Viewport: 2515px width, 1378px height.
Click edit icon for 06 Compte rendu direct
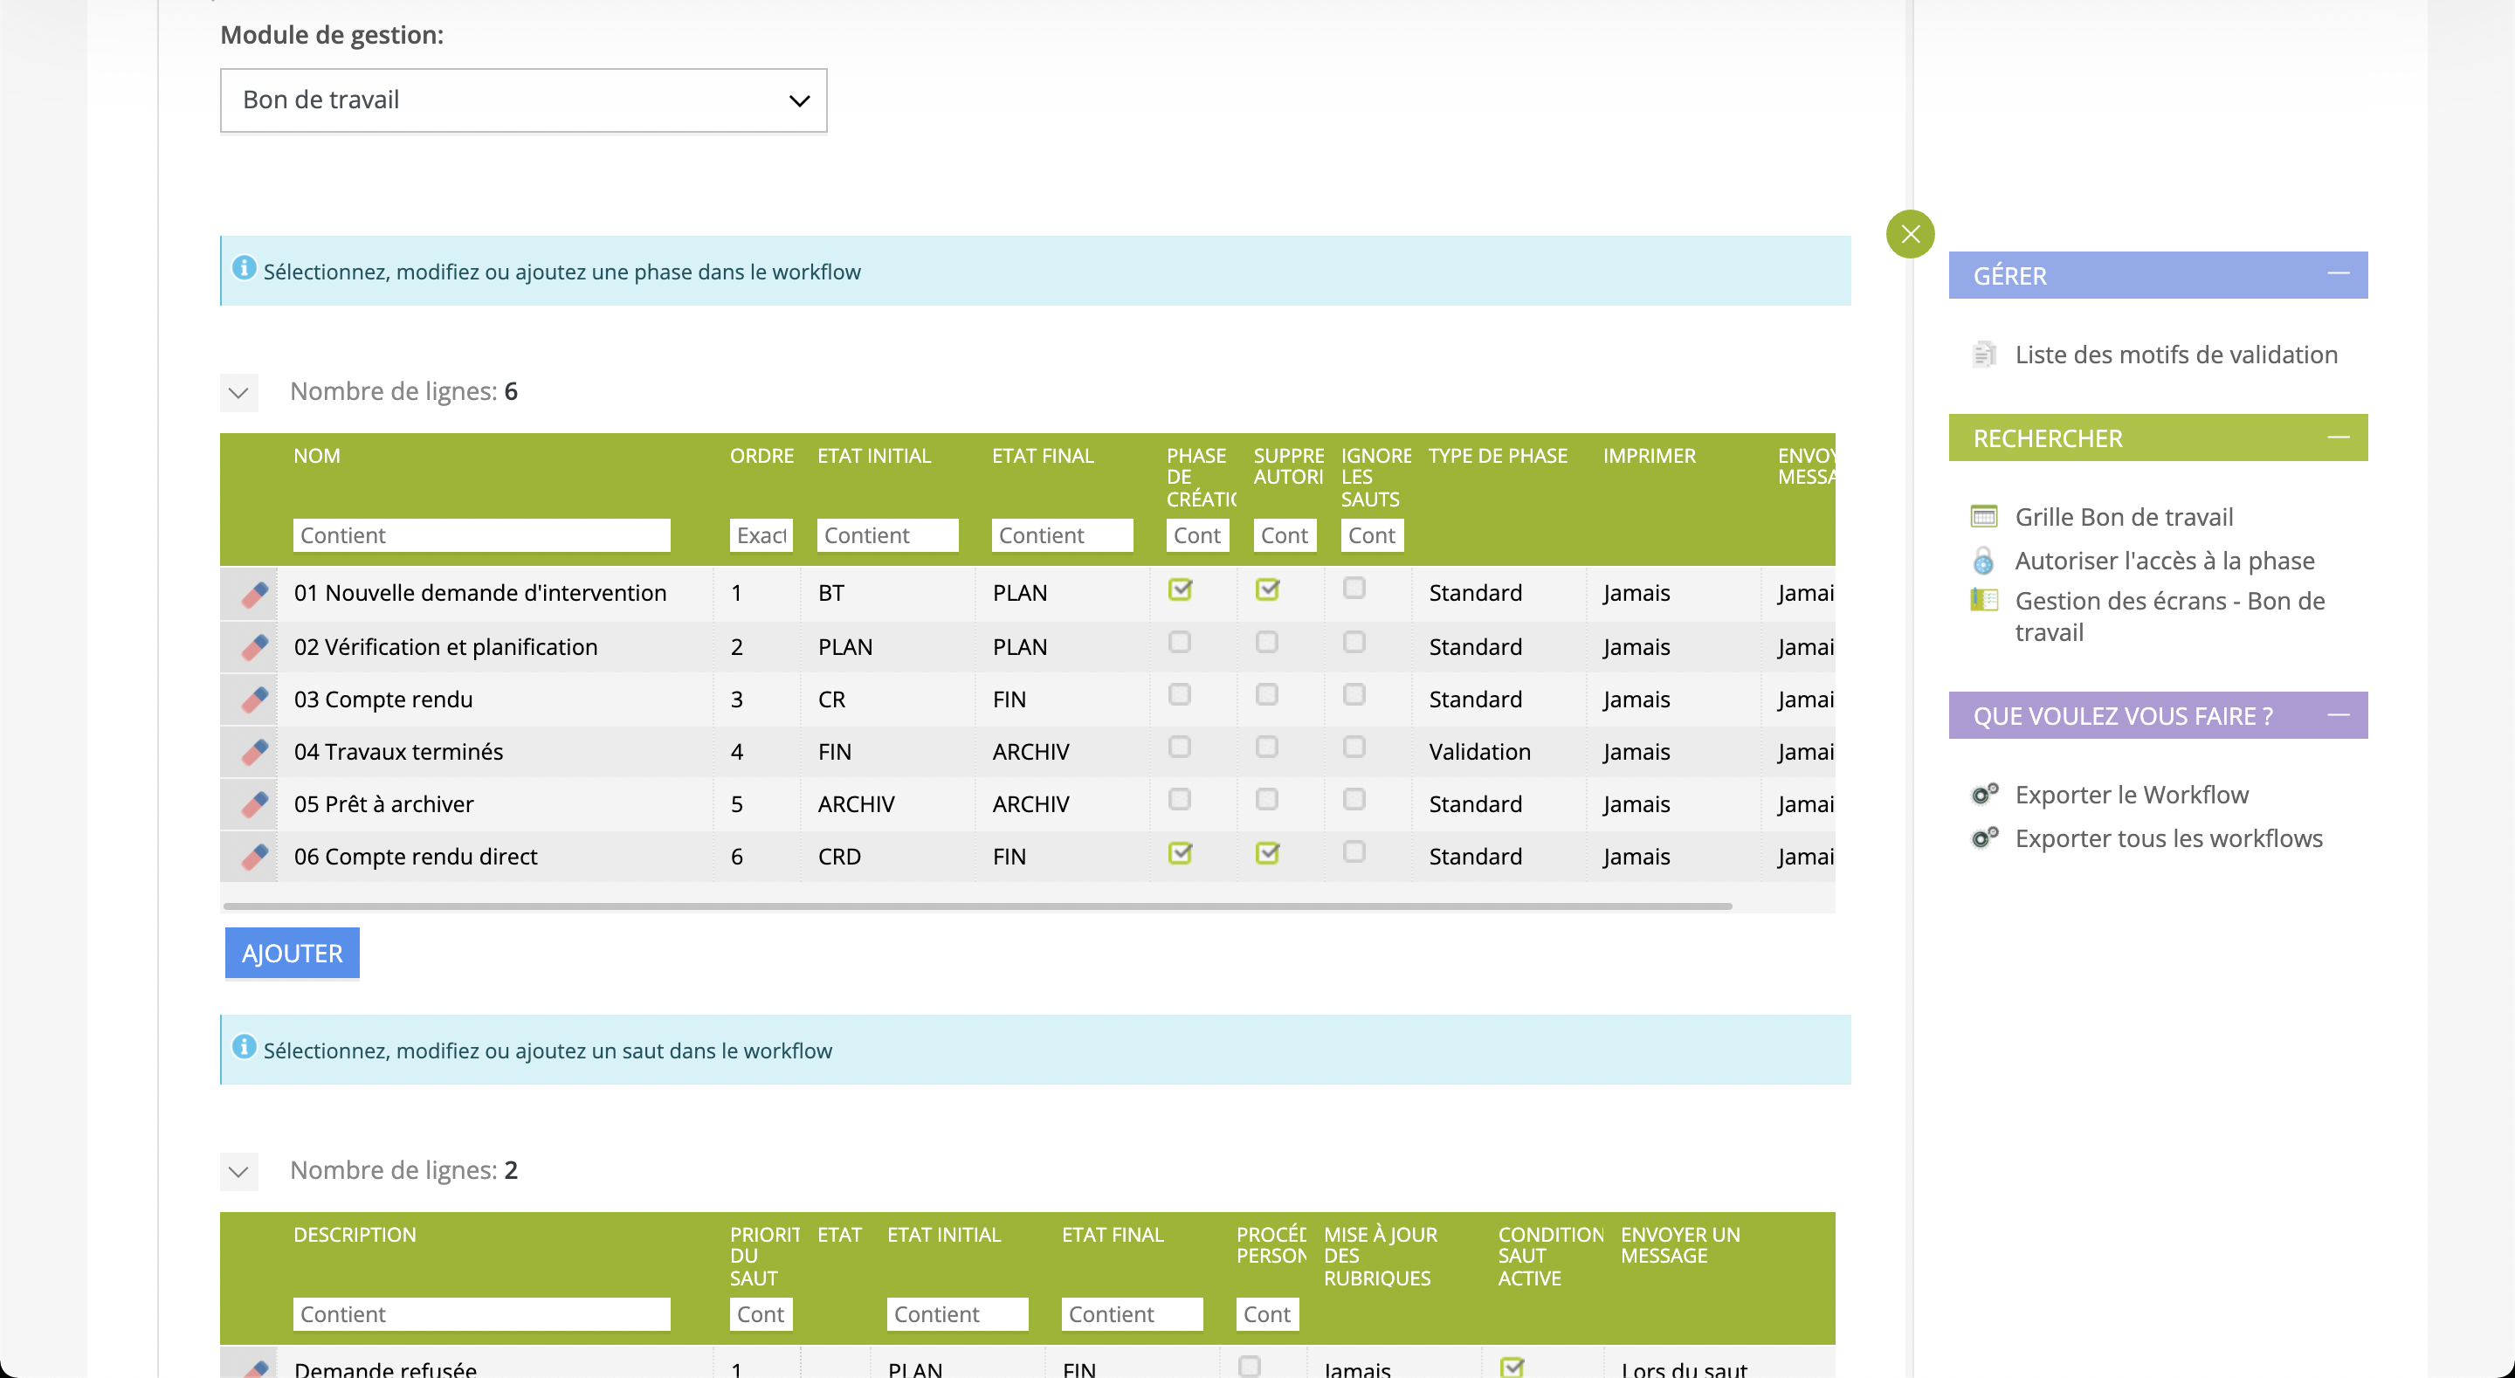click(255, 858)
